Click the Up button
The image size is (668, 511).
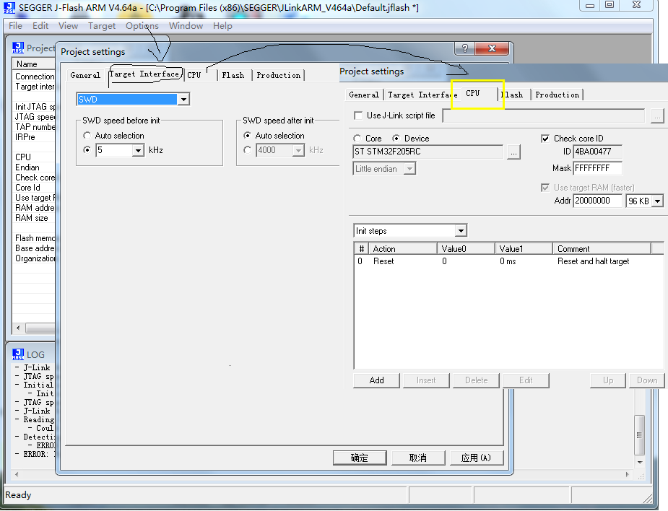(608, 380)
